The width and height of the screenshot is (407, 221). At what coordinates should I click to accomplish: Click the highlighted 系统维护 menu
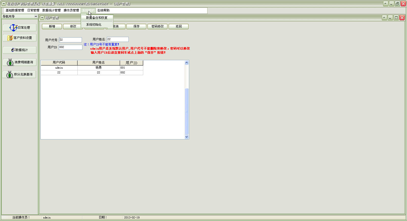(x=88, y=10)
